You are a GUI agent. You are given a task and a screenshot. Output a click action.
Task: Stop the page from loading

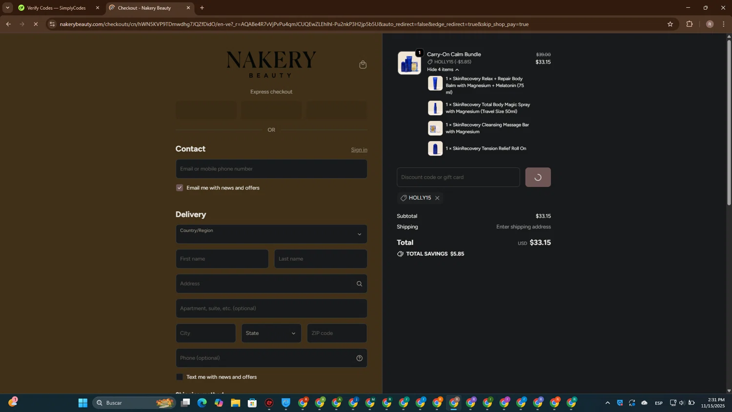point(36,24)
